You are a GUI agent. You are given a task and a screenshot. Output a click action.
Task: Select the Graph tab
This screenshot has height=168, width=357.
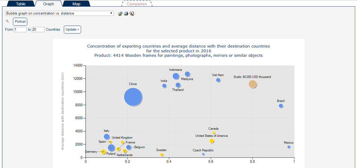[x=49, y=4]
